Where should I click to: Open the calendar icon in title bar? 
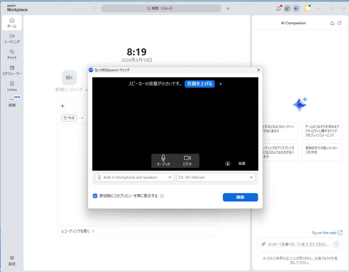pyautogui.click(x=287, y=9)
